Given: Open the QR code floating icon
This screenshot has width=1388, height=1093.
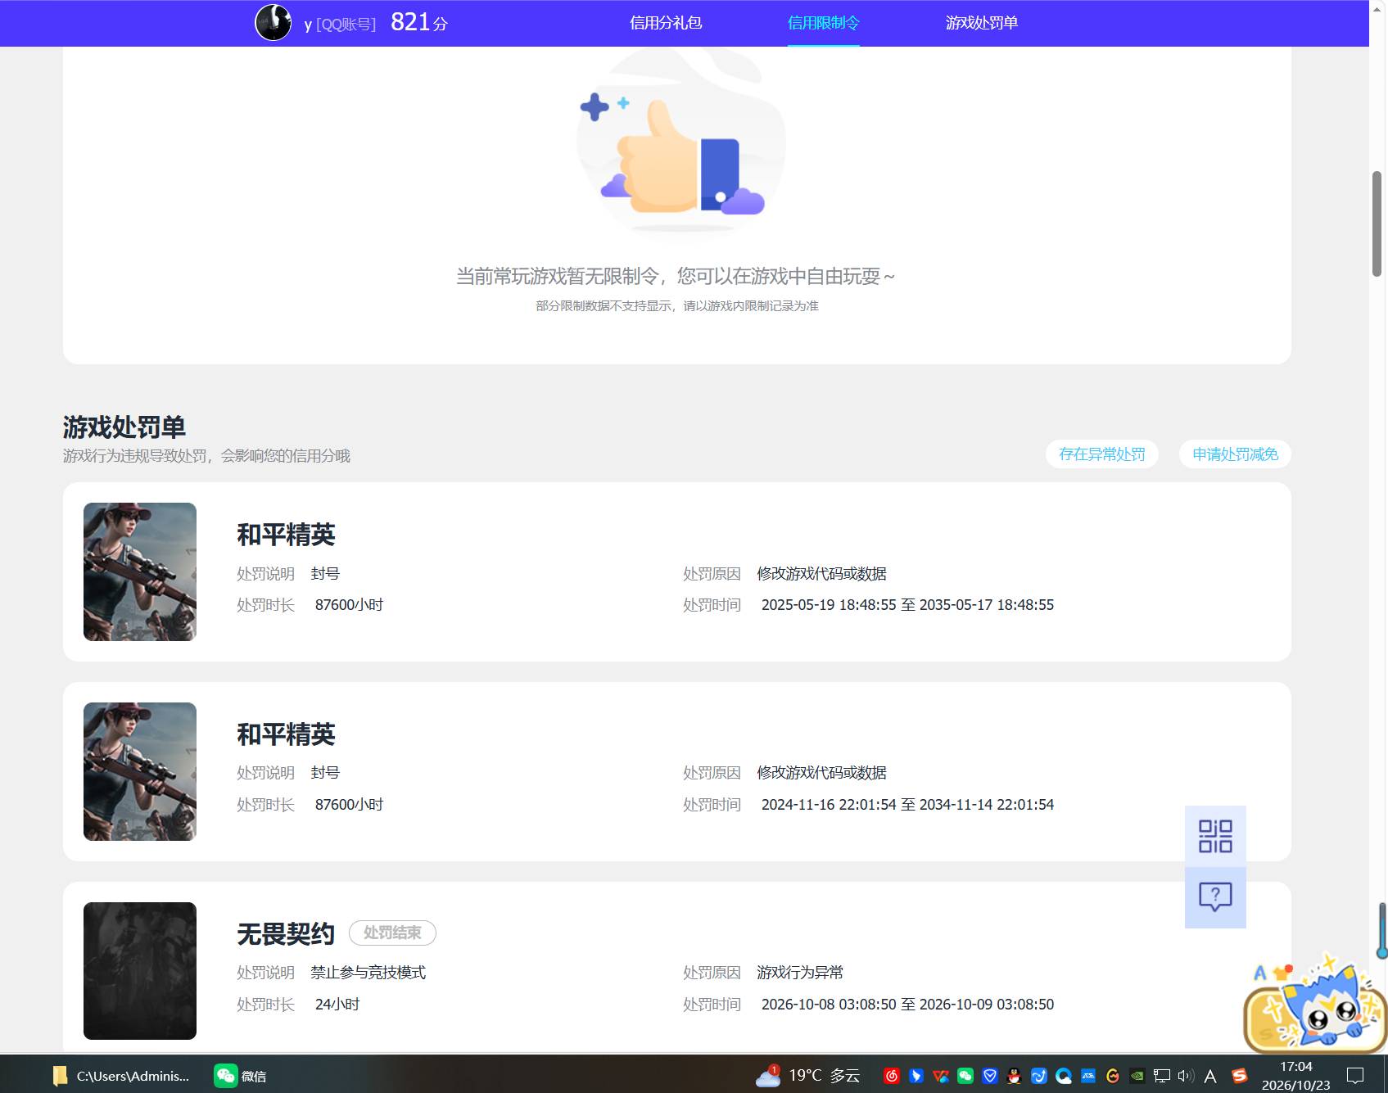Looking at the screenshot, I should [1215, 836].
